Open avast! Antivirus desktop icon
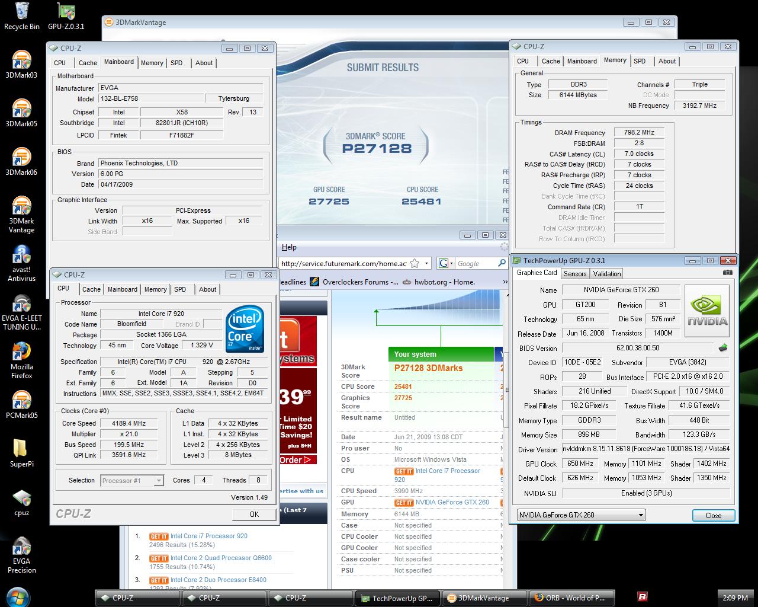758x607 pixels. point(21,263)
